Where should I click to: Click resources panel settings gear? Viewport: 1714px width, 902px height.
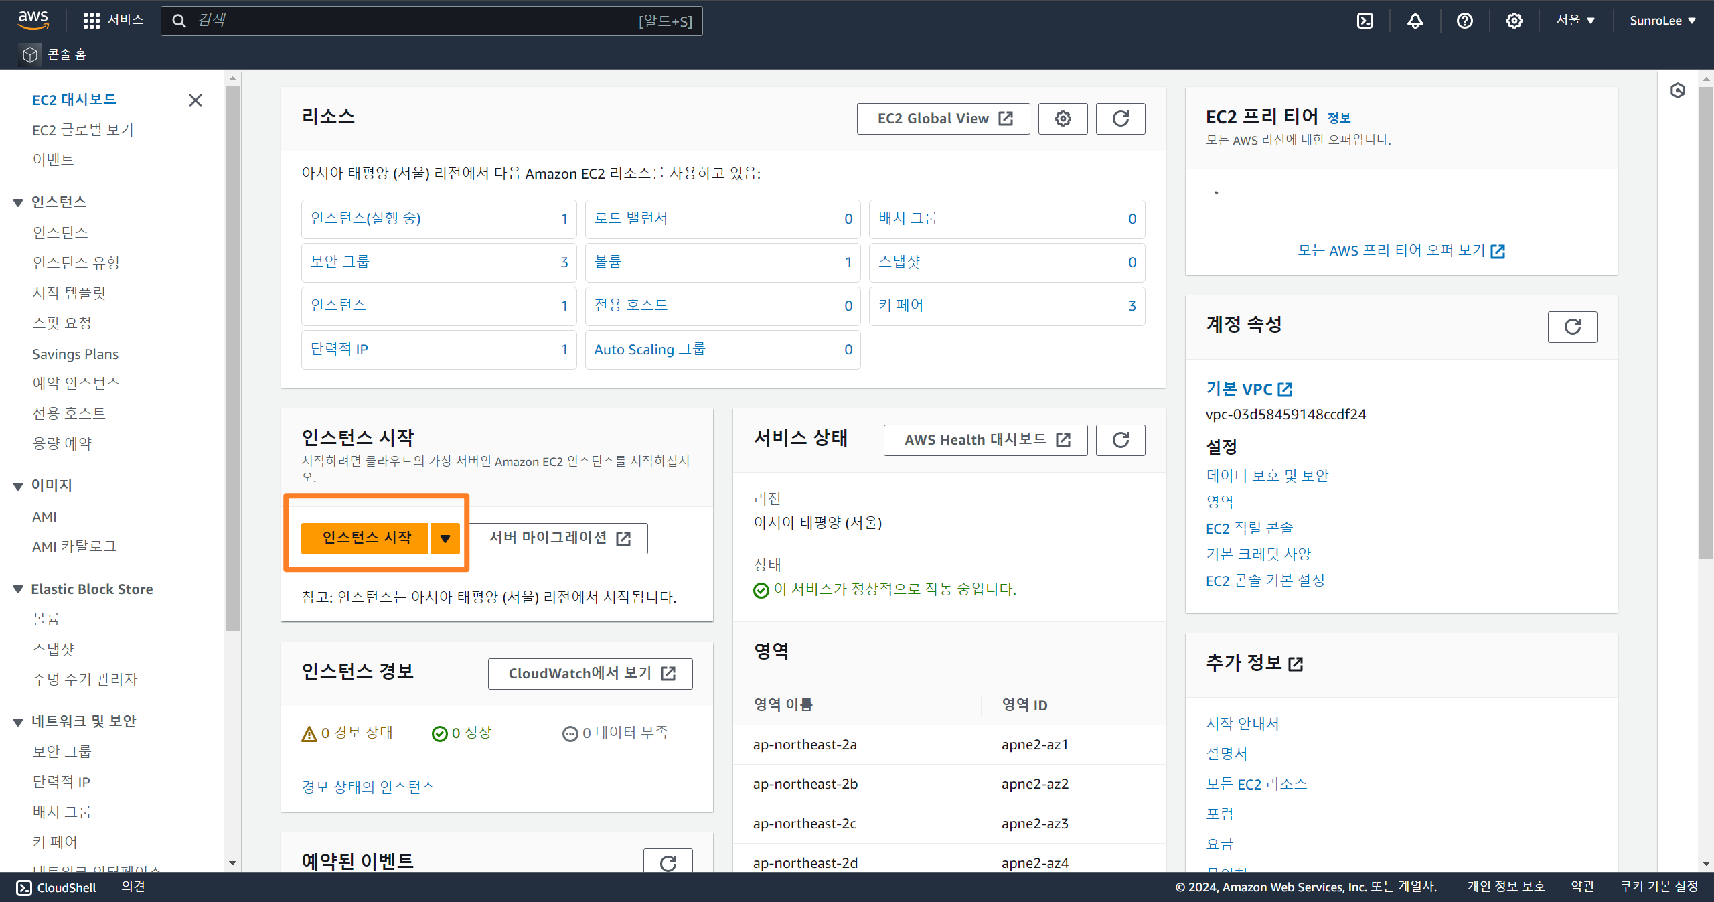[x=1063, y=119]
